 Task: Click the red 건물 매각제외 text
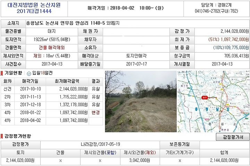pos(52,48)
